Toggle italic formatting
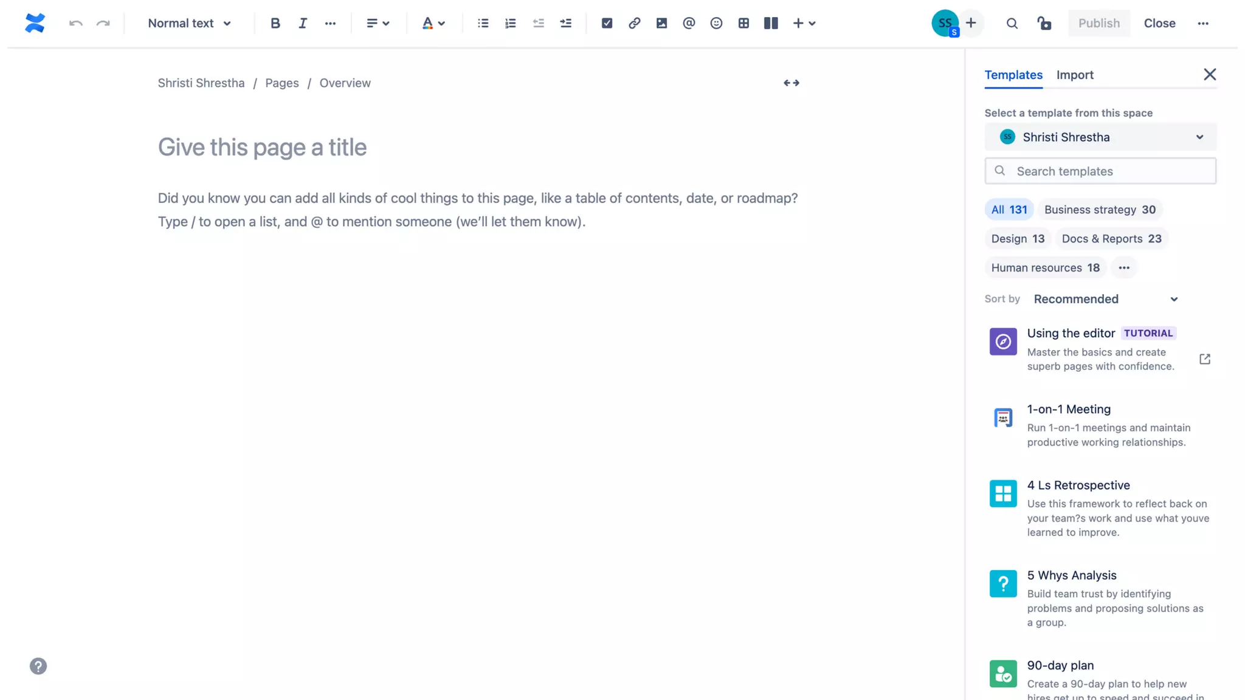This screenshot has width=1245, height=700. (x=302, y=23)
